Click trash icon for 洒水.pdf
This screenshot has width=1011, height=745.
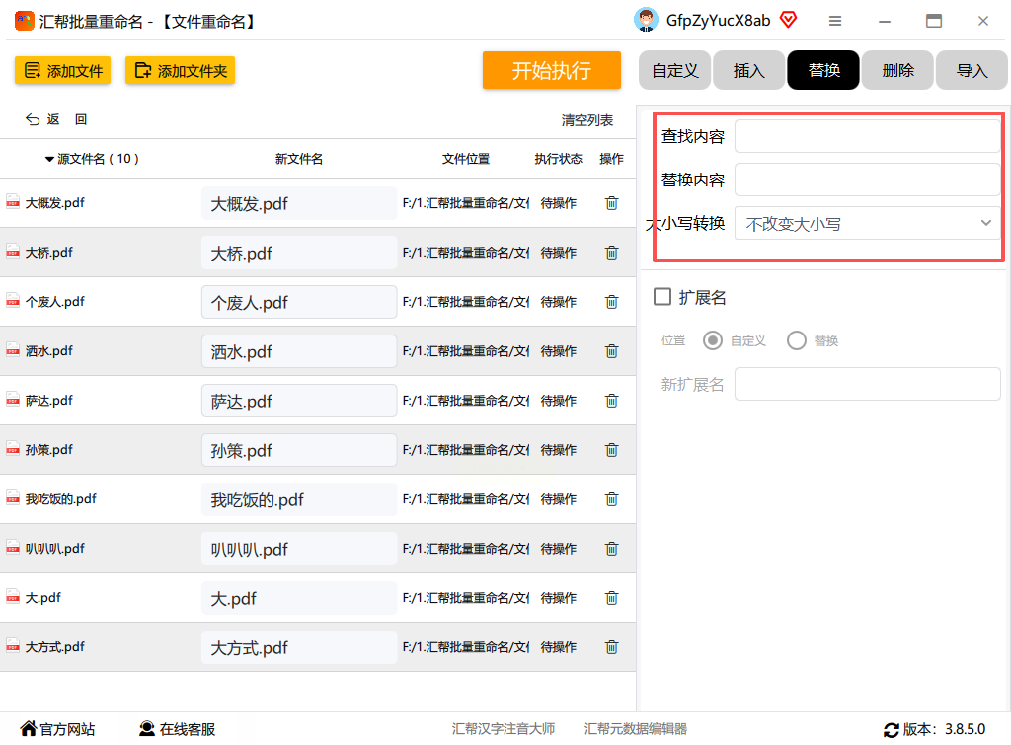click(x=611, y=351)
